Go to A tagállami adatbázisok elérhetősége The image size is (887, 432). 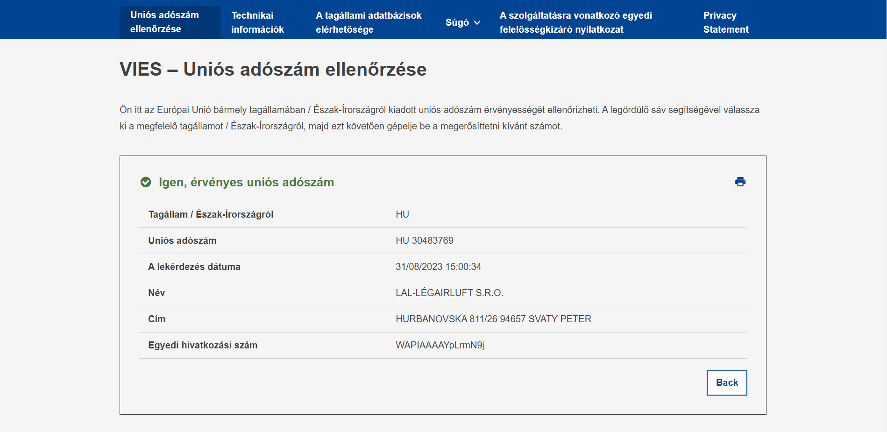point(368,22)
